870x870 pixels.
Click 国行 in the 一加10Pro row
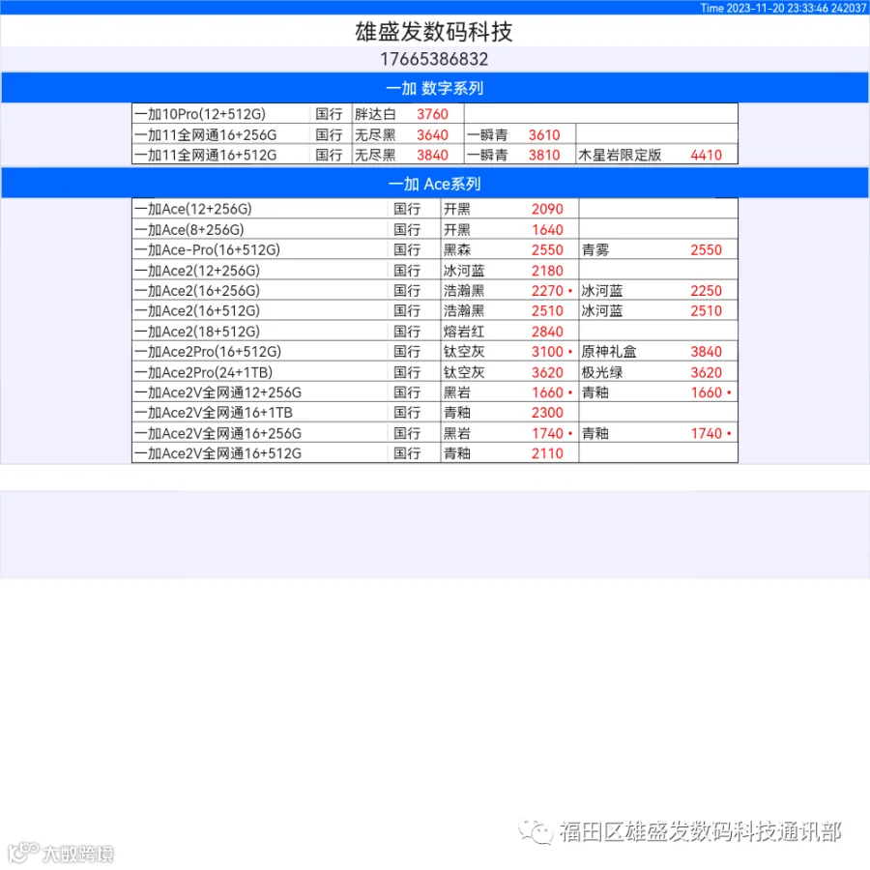(x=329, y=114)
